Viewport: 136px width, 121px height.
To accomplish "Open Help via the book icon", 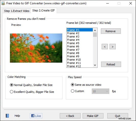I will 7,116.
